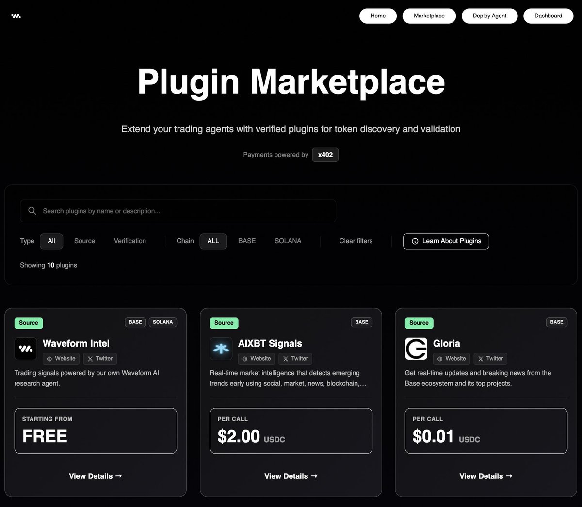Image resolution: width=582 pixels, height=507 pixels.
Task: Open AIXBT Signals Twitter link
Action: point(295,359)
